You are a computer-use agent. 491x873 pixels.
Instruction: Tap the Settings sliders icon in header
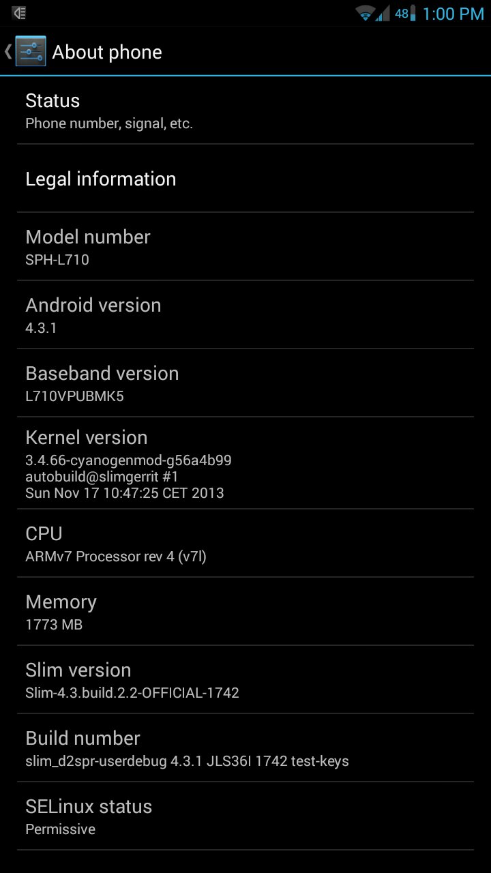tap(31, 52)
